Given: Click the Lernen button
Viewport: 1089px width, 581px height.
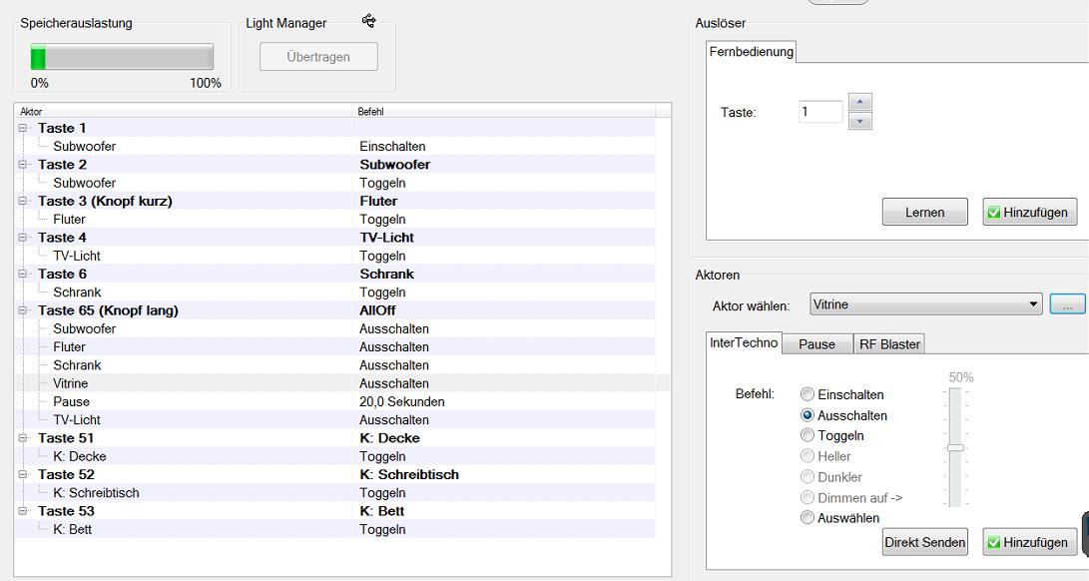Looking at the screenshot, I should (924, 212).
